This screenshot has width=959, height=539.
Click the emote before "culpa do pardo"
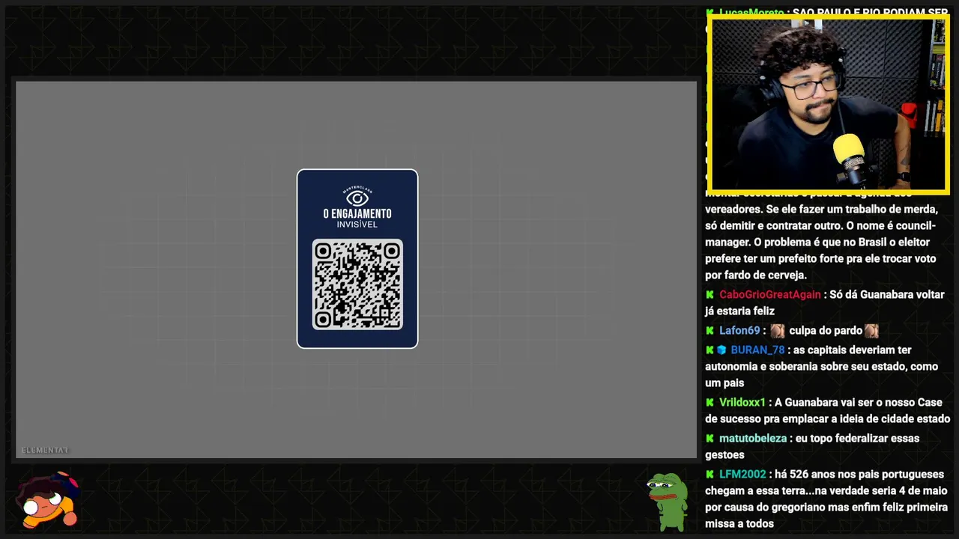point(778,331)
